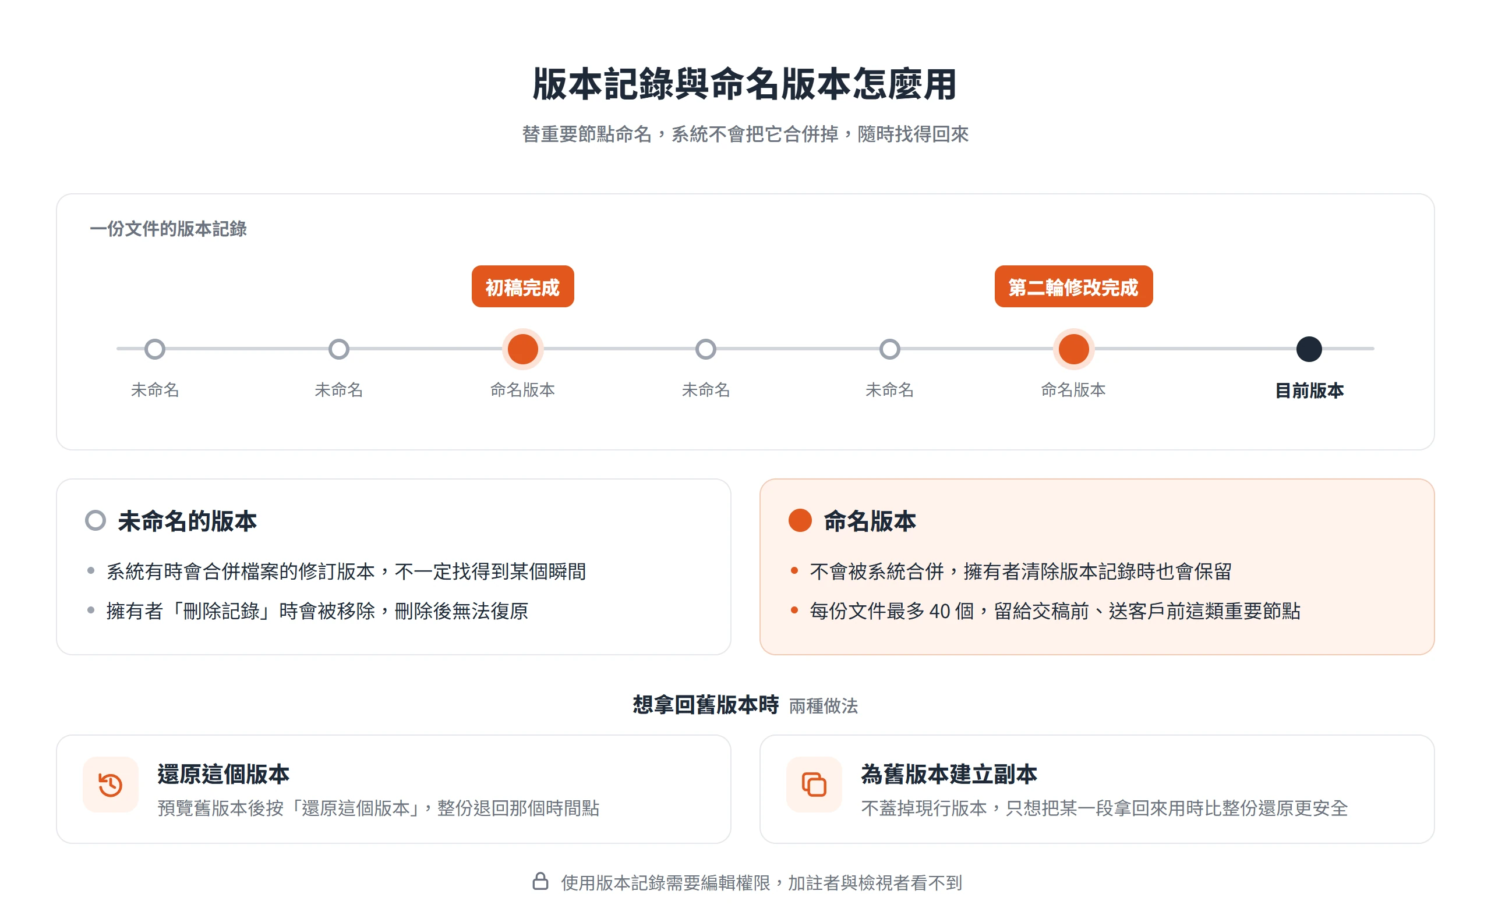Click the 目前版本 label
This screenshot has width=1491, height=905.
point(1309,391)
